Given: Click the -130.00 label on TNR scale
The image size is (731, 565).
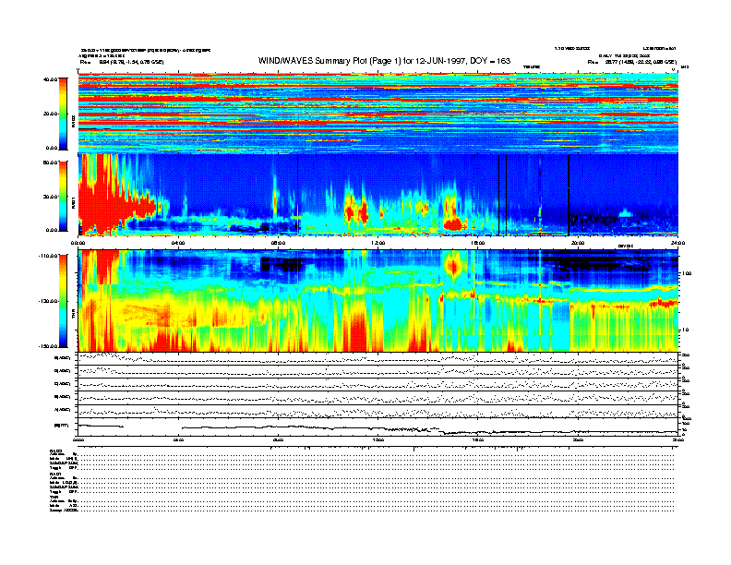Looking at the screenshot, I should [x=48, y=301].
